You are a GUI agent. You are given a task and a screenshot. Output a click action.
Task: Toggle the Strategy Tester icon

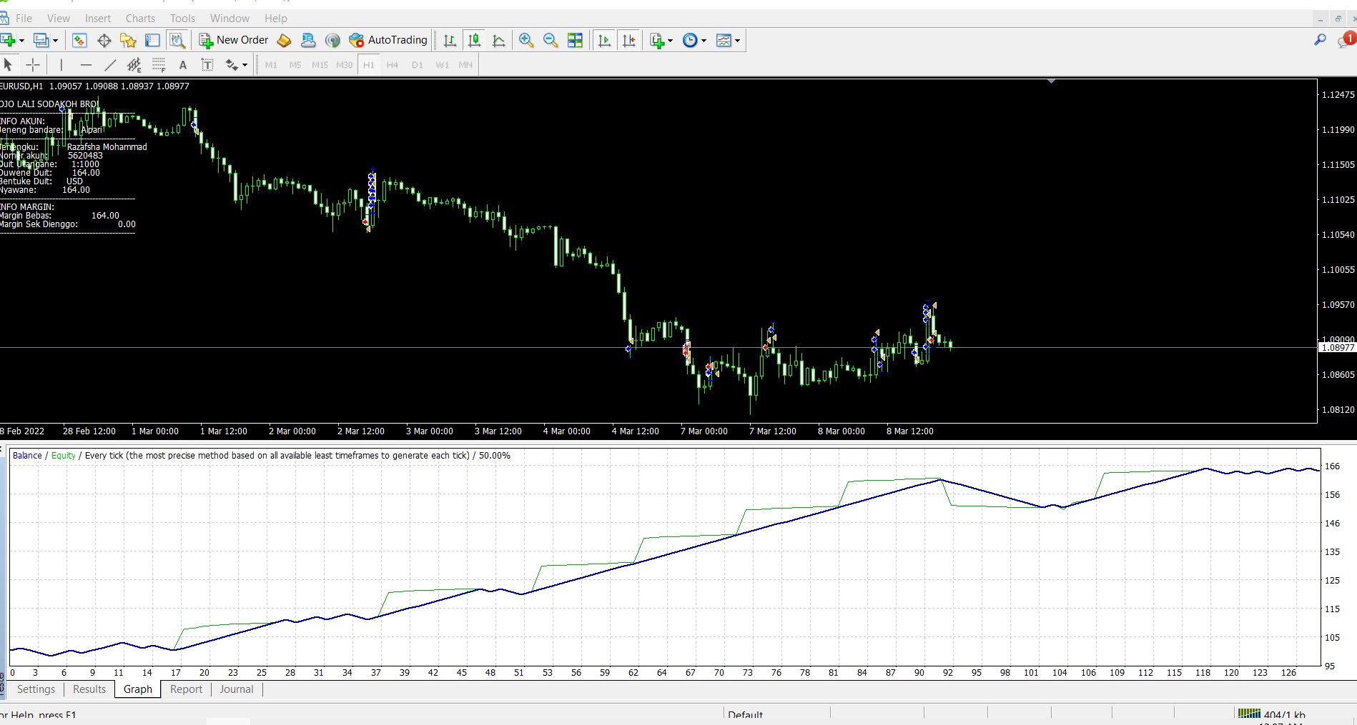pyautogui.click(x=177, y=40)
